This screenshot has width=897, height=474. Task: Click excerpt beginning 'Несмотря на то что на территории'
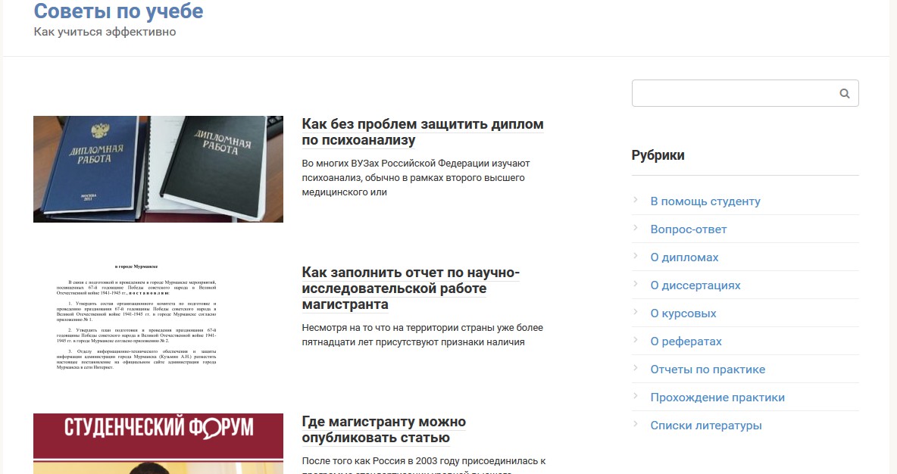pos(422,335)
